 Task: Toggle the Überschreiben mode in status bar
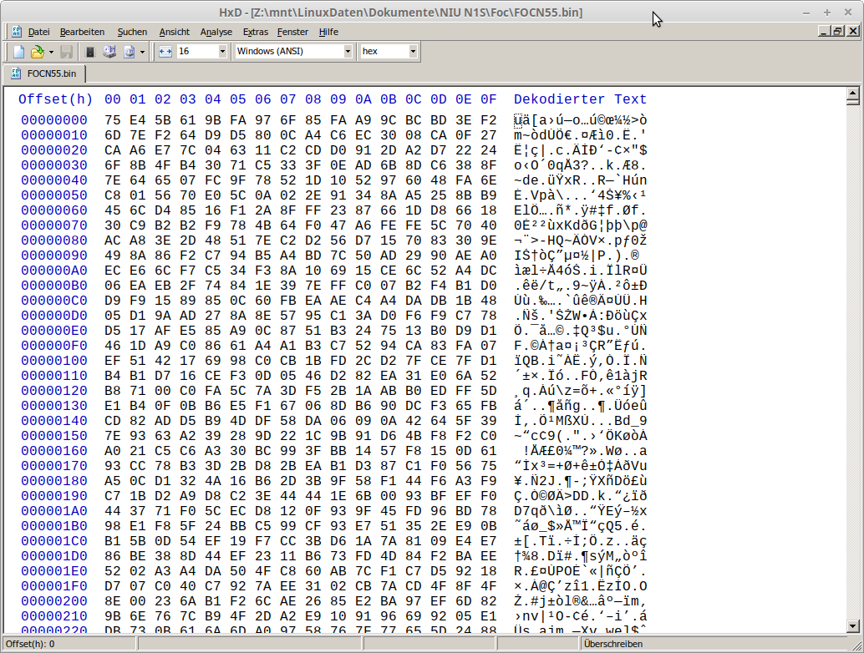coord(614,644)
